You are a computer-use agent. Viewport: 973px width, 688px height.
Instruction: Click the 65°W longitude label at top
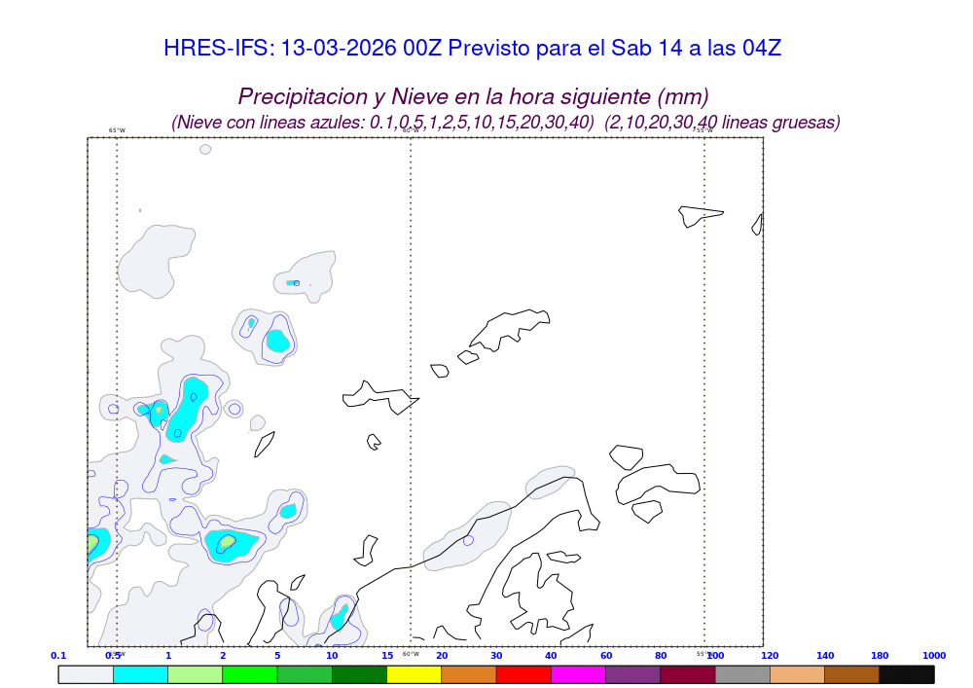pyautogui.click(x=117, y=130)
